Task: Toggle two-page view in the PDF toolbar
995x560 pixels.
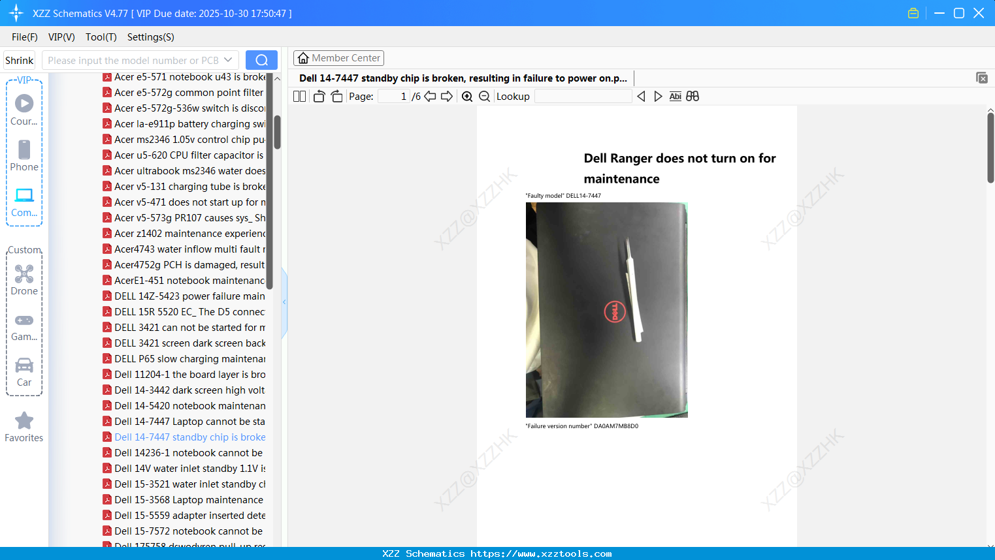Action: [299, 97]
